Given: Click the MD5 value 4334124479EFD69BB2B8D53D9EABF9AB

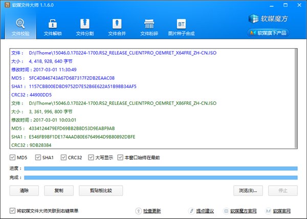Looking at the screenshot, I should tap(72, 128).
